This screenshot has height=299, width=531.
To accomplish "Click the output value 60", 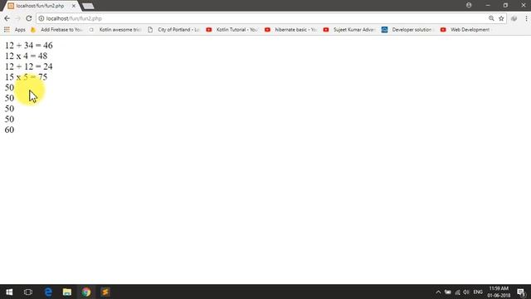I will point(9,130).
